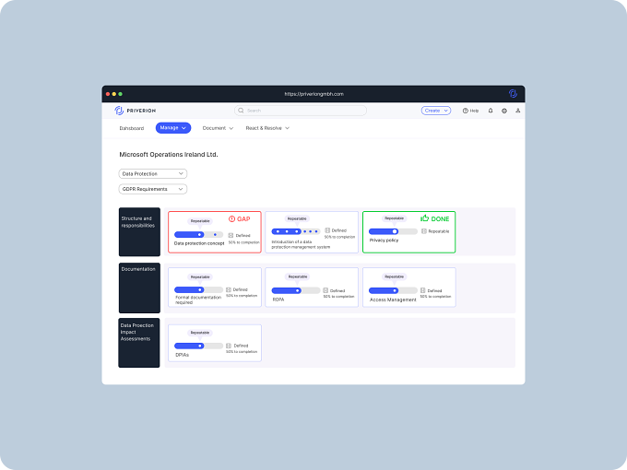Screen dimensions: 627x470
Task: Click the Defined icon on the ROPA card
Action: point(325,290)
